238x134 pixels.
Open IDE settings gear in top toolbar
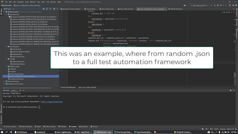click(233, 5)
